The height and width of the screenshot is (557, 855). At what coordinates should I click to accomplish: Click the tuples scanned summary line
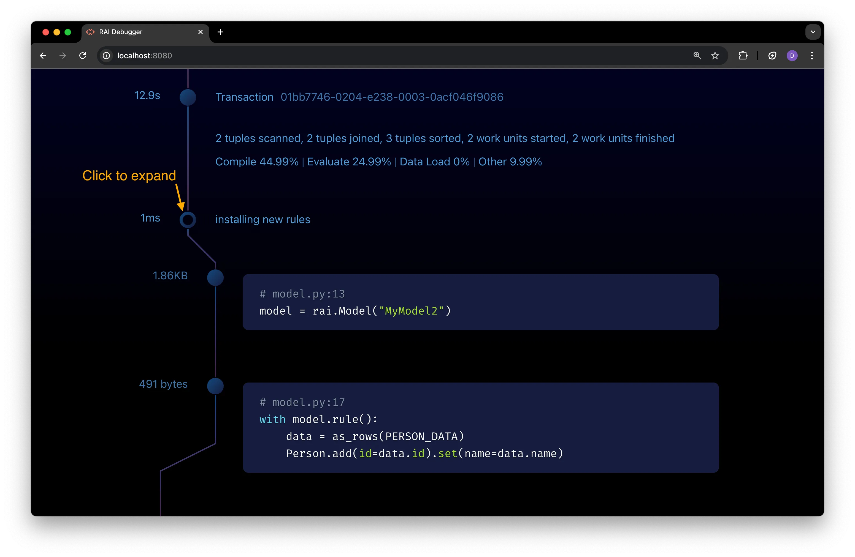coord(445,138)
